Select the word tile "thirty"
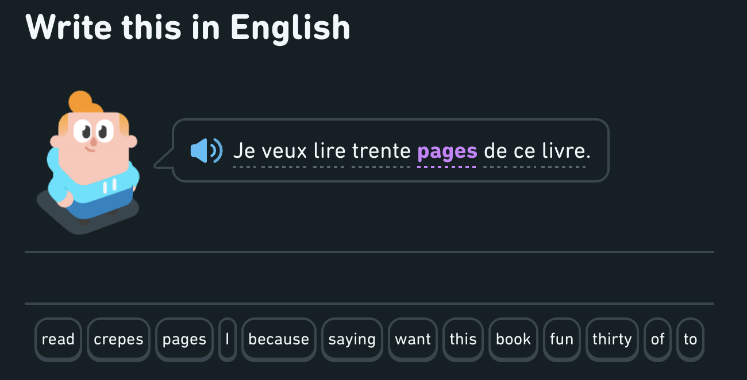Image resolution: width=747 pixels, height=380 pixels. tap(612, 339)
